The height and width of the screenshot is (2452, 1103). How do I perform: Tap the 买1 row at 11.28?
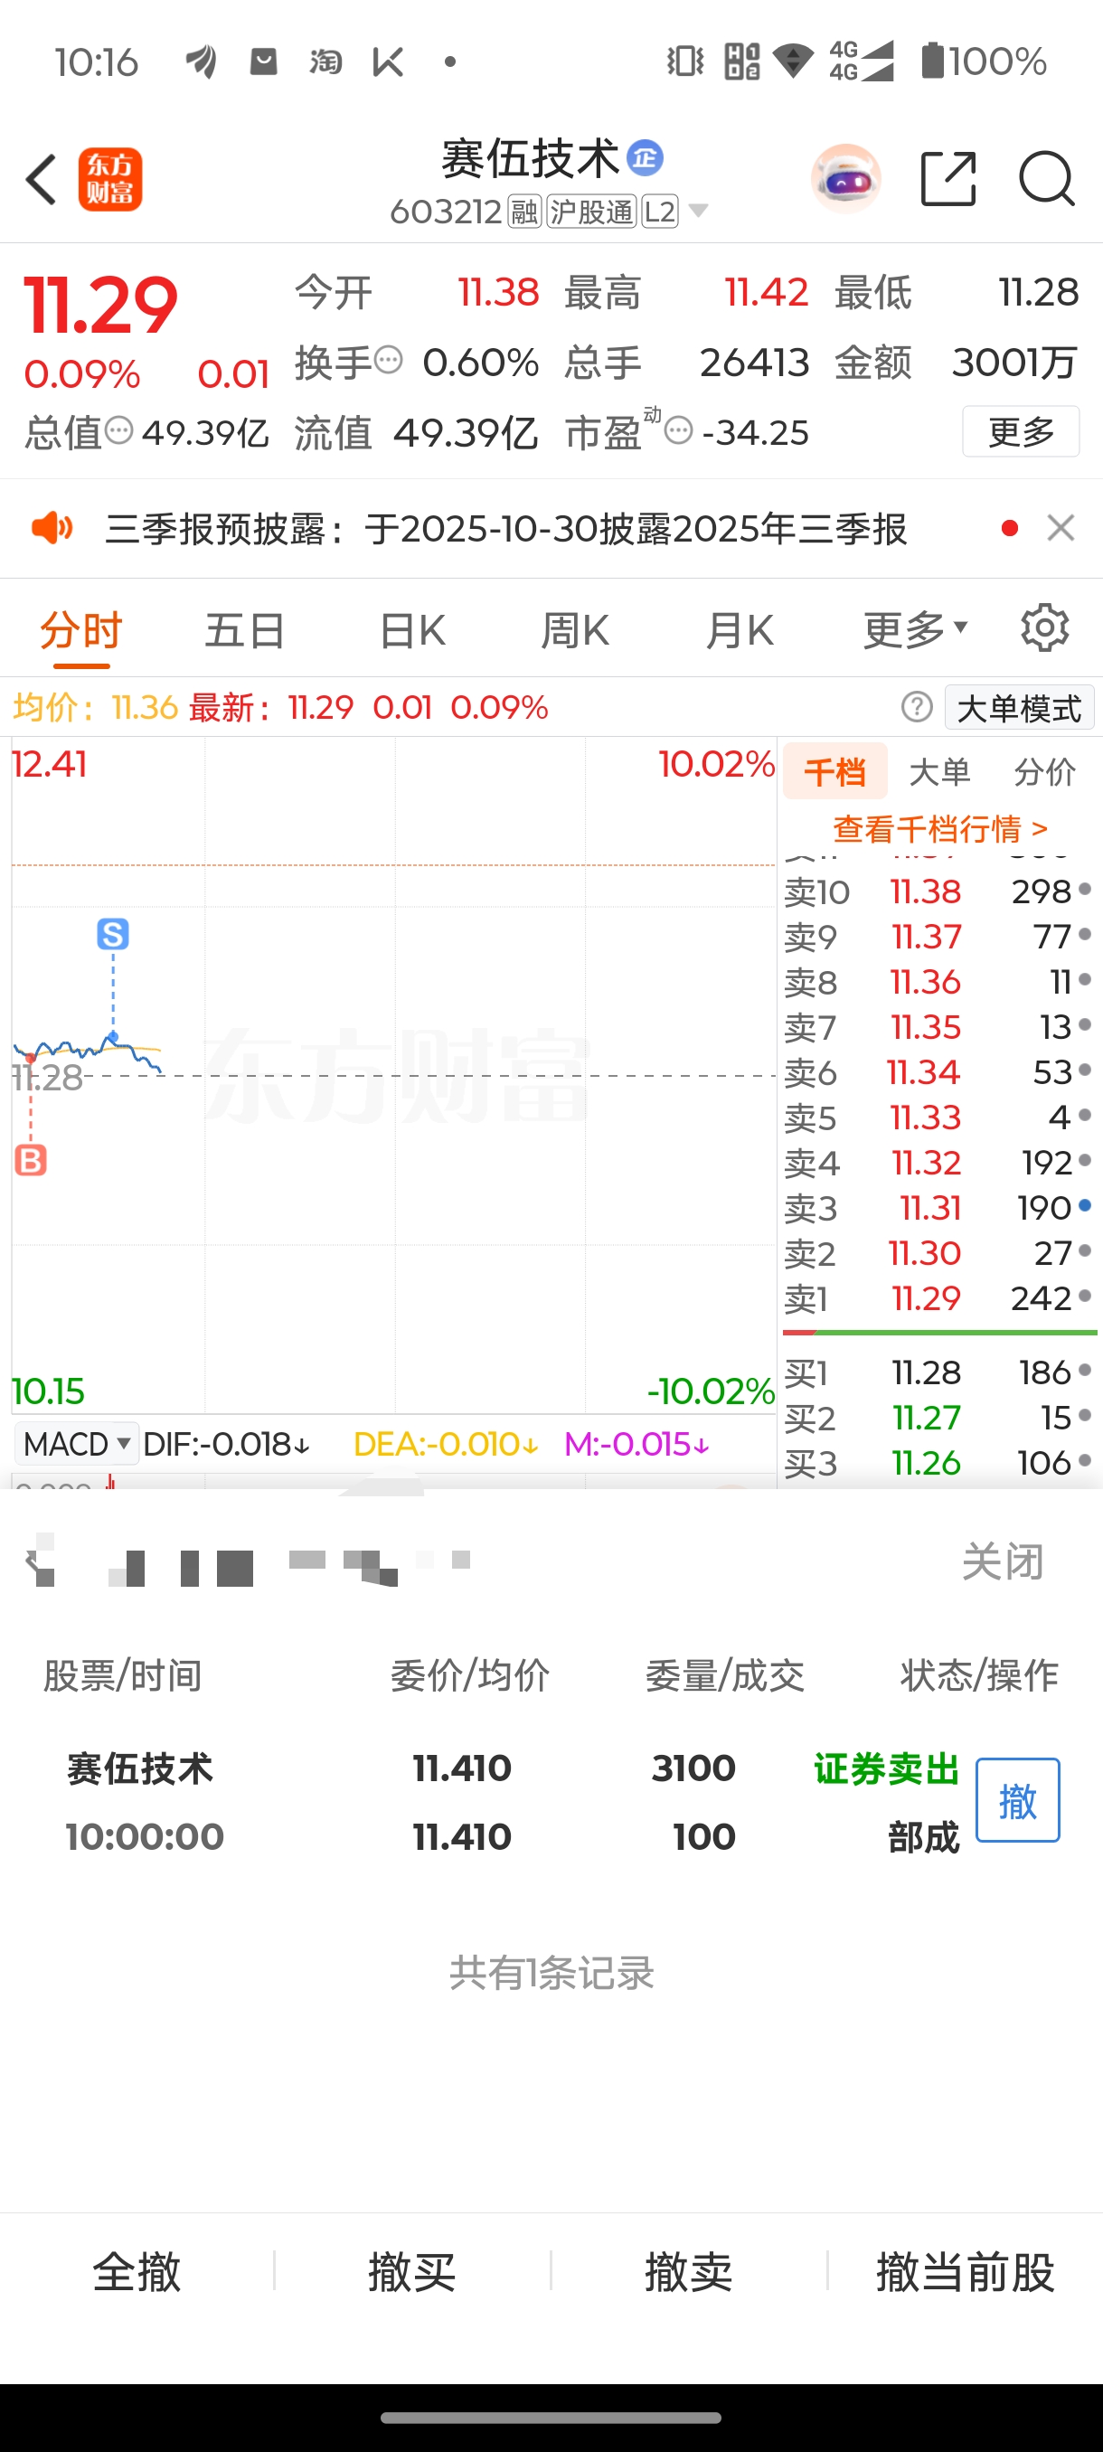pos(938,1372)
